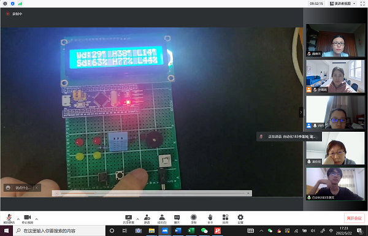Open the Chat (聊天) panel
This screenshot has height=236, width=368.
coord(177,219)
